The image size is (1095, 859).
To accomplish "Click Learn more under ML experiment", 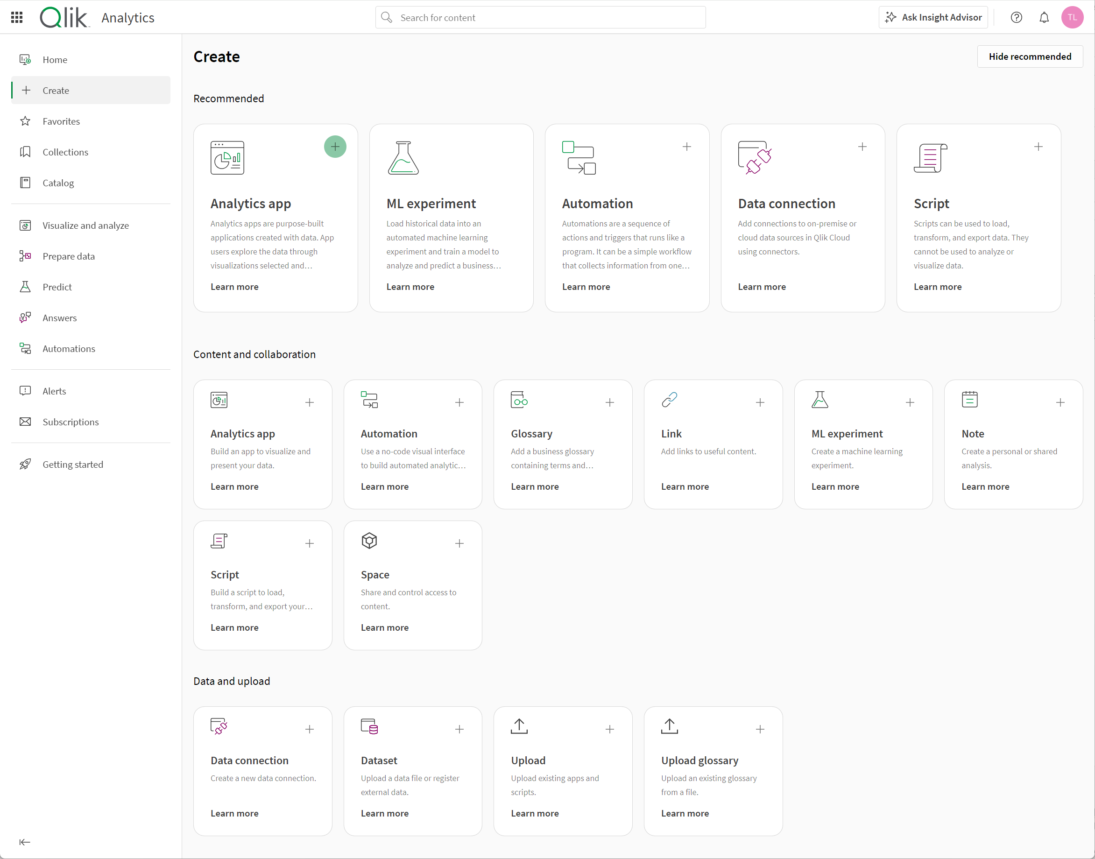I will (410, 287).
